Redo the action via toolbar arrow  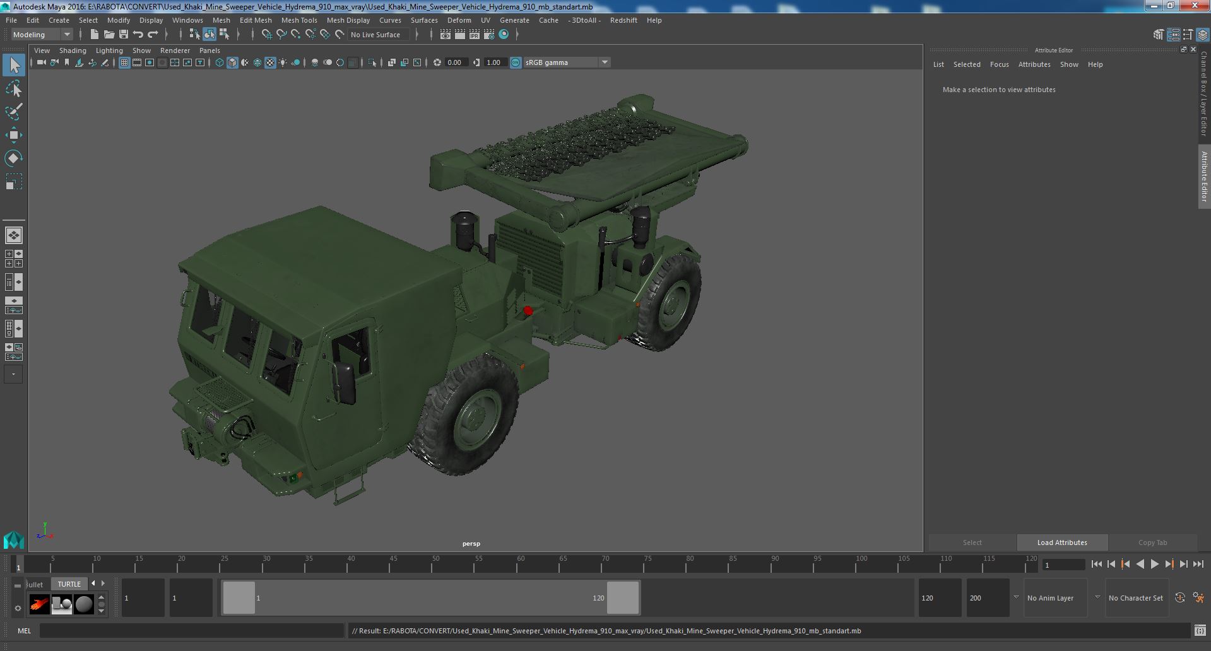click(x=153, y=35)
